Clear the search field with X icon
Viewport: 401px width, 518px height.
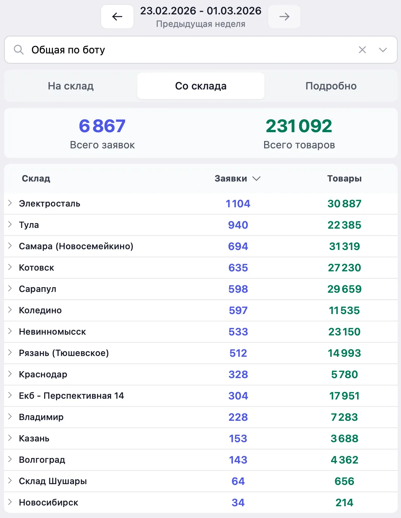[362, 50]
